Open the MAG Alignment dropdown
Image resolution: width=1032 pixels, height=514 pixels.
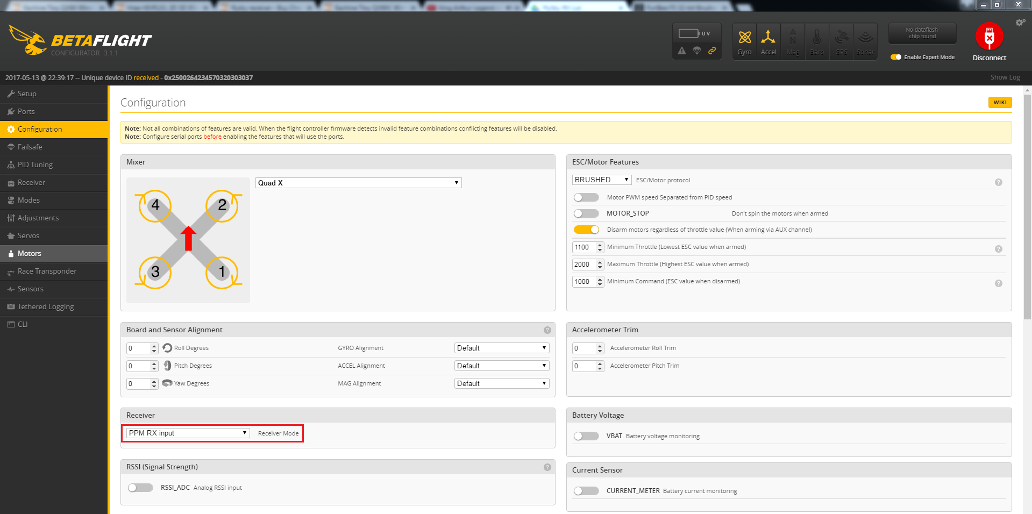coord(502,383)
